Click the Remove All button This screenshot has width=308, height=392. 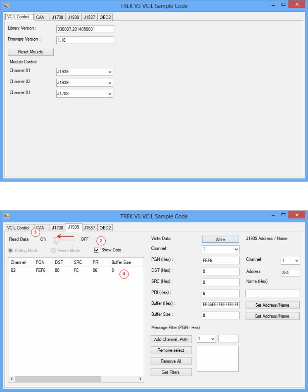[x=171, y=361]
